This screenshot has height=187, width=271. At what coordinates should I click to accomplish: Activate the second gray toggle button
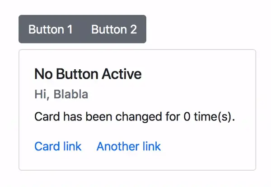pyautogui.click(x=114, y=29)
